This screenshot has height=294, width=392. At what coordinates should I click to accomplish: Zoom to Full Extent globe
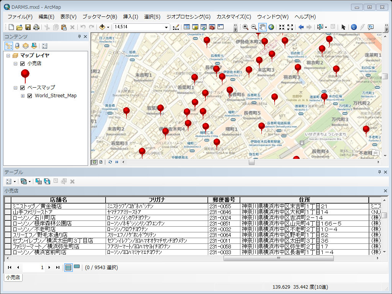tap(271, 27)
